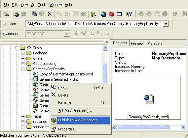Click the Contents pane scroll-right arrow
Viewport: 188px width, 138px height.
pos(183,127)
